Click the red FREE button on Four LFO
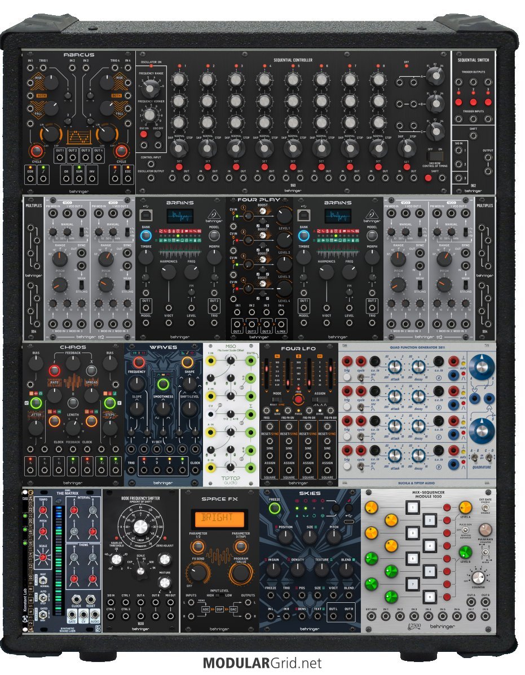This screenshot has height=675, width=525. pyautogui.click(x=298, y=399)
